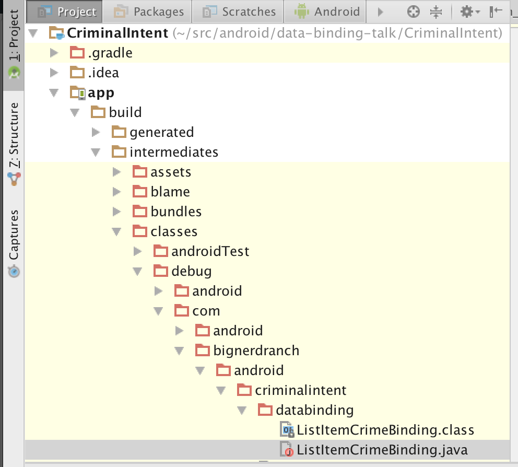Screen dimensions: 518x467
Task: Select the databinding folder label
Action: [314, 410]
